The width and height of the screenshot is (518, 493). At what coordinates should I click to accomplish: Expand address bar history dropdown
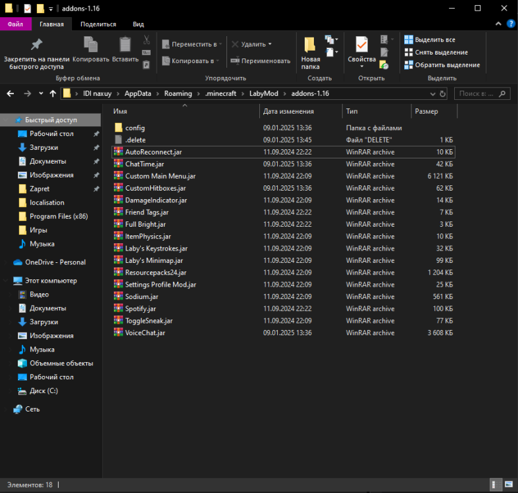433,94
